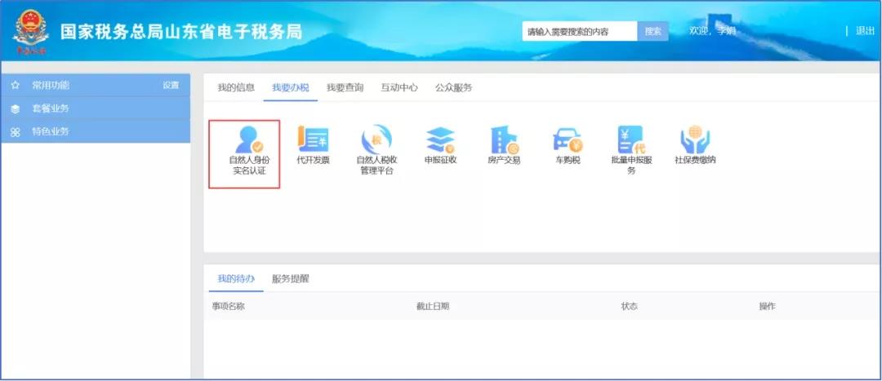Screen dimensions: 882x381
Task: Click the icon beside 特色业务
Action: point(16,132)
